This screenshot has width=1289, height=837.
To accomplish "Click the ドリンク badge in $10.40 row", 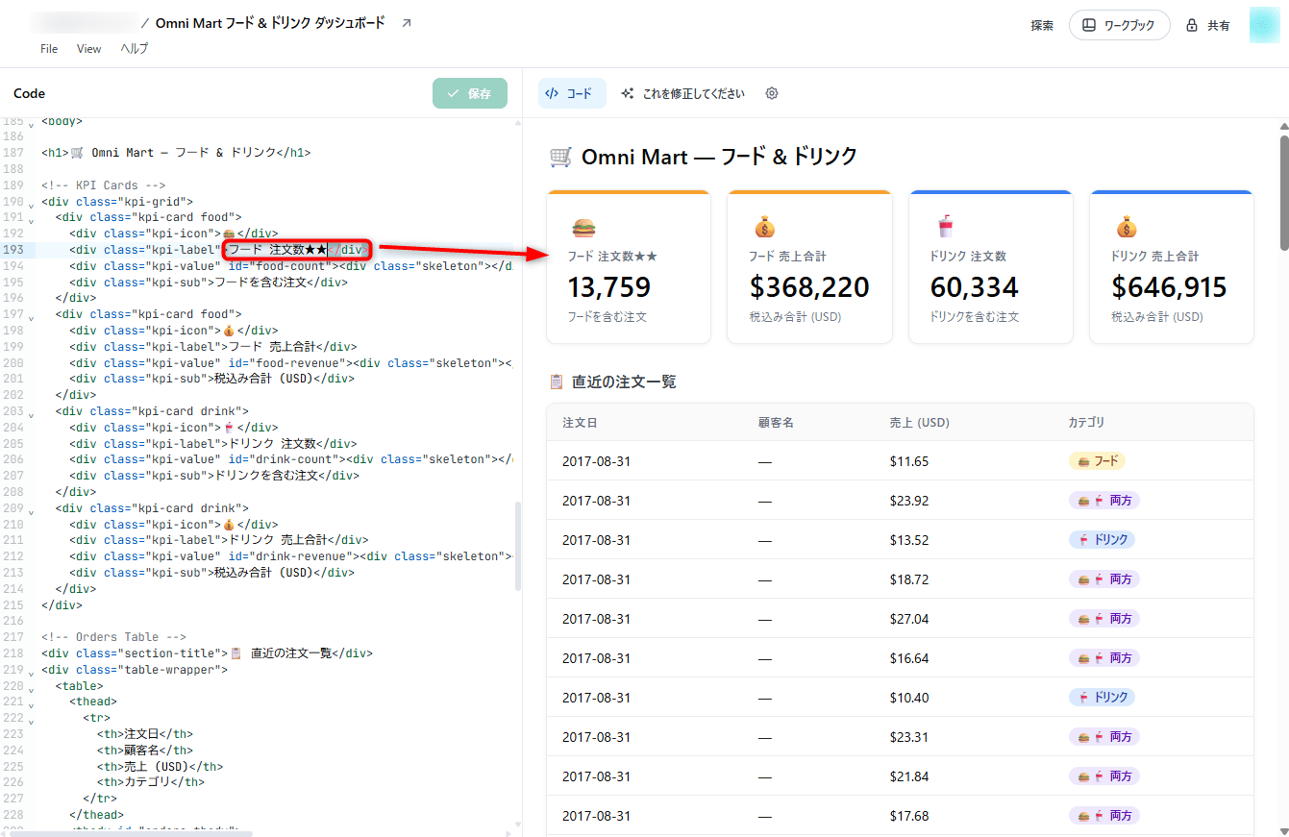I will 1102,698.
